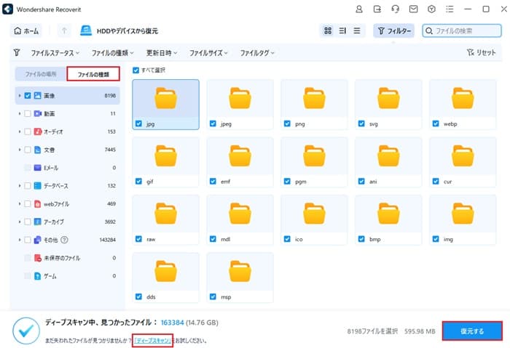The width and height of the screenshot is (510, 348).
Task: Uncheck the jpg folder checkbox
Action: pyautogui.click(x=138, y=124)
